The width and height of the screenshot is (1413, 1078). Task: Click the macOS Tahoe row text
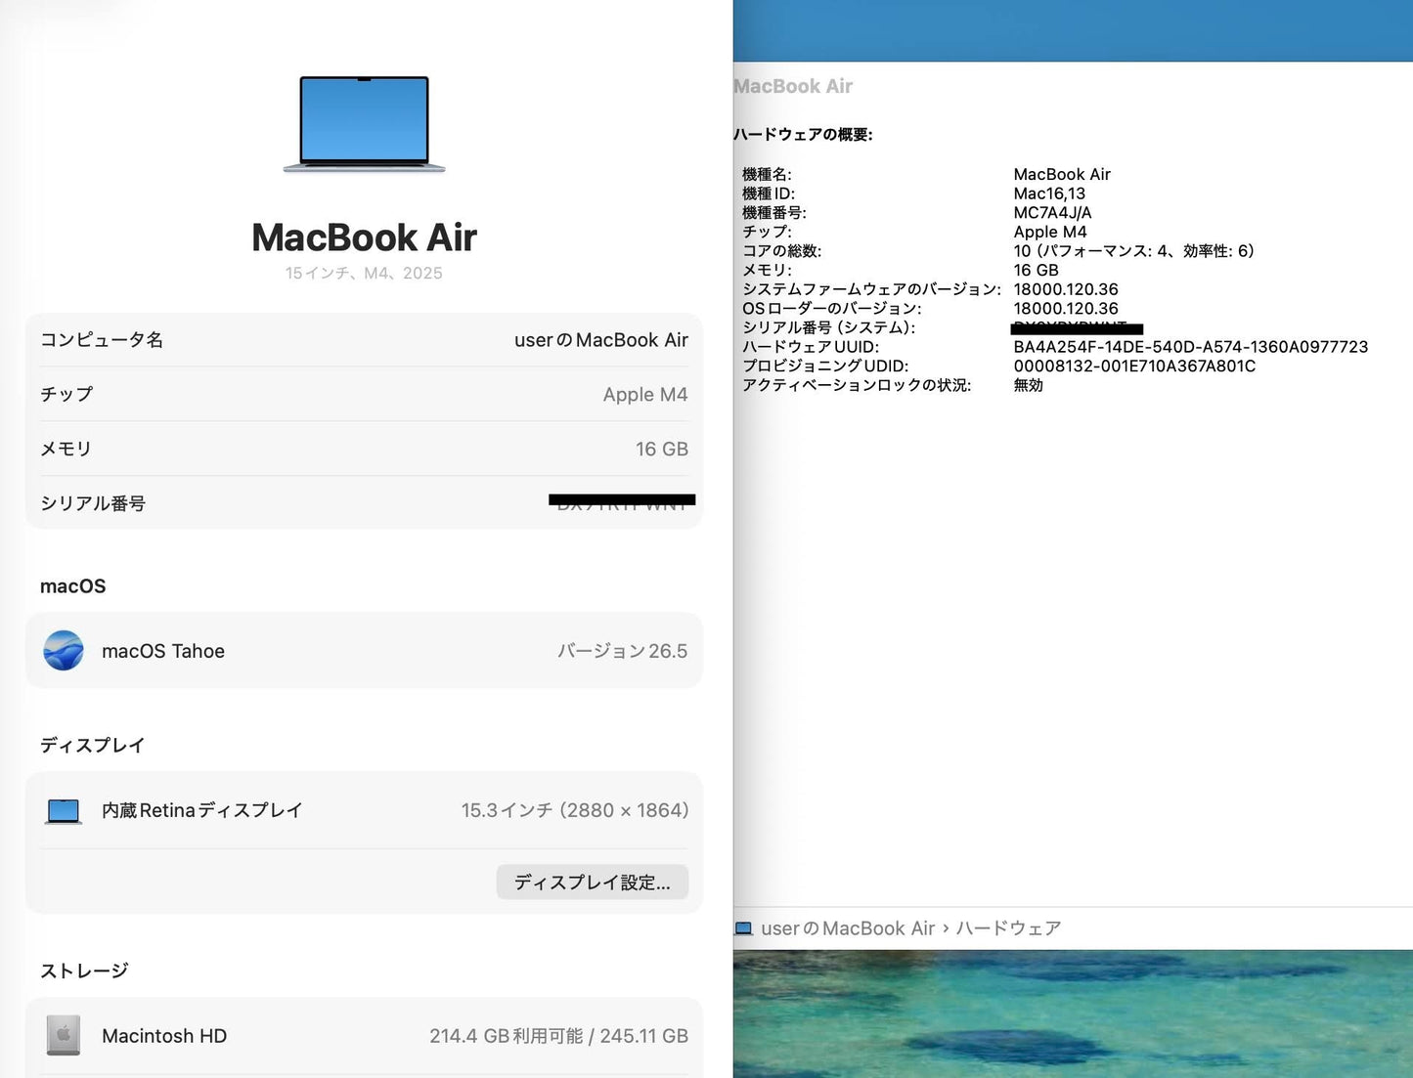coord(163,651)
